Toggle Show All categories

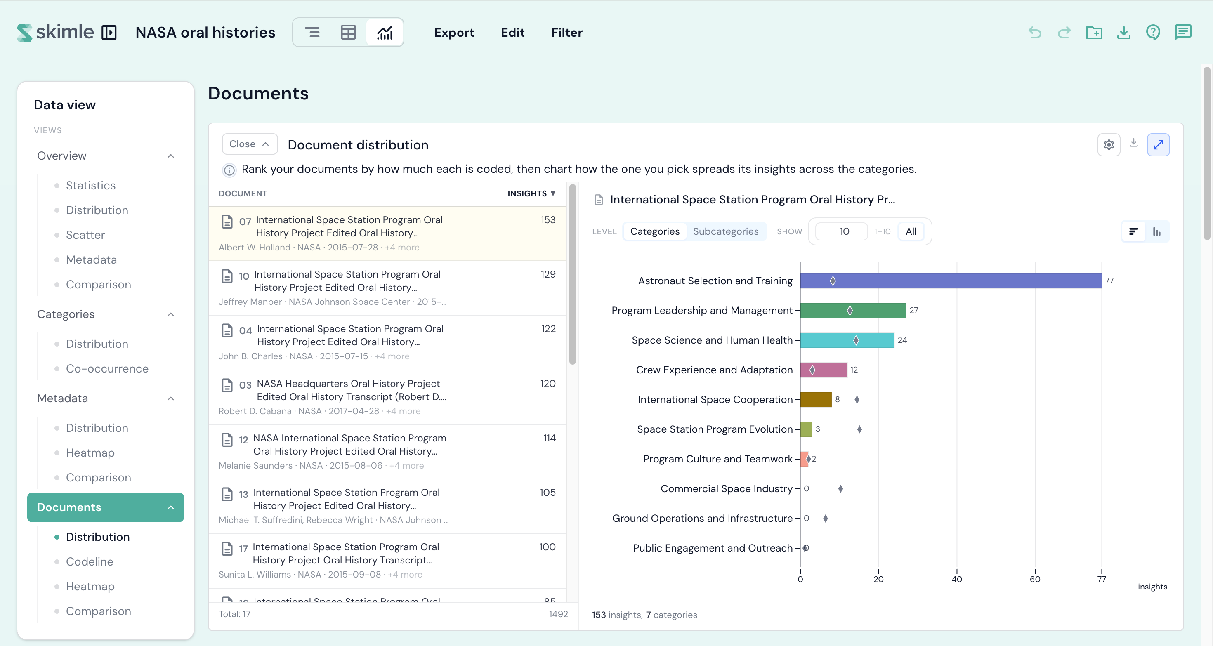(x=911, y=231)
